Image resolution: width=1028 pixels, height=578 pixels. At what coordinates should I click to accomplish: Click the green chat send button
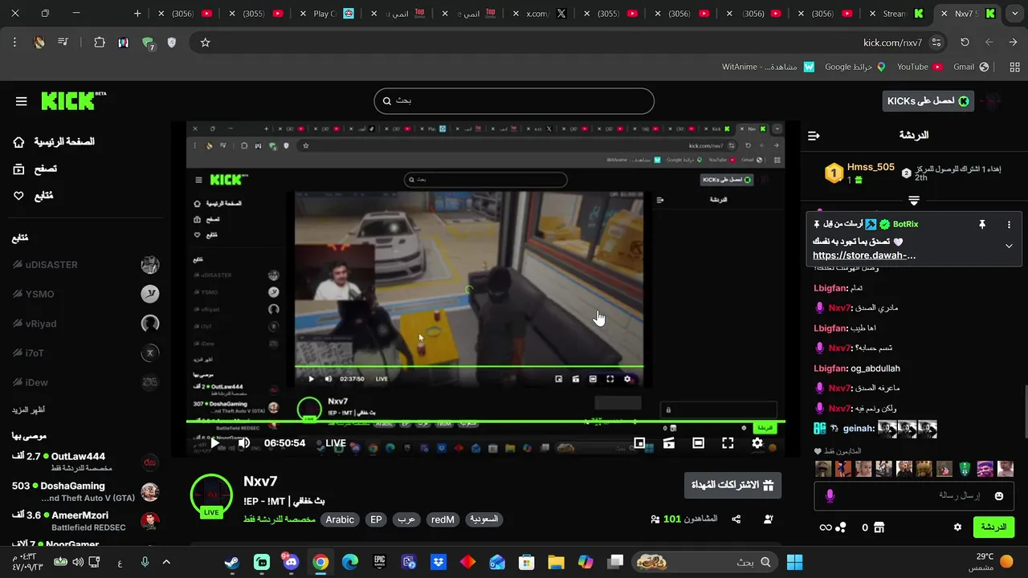993,527
